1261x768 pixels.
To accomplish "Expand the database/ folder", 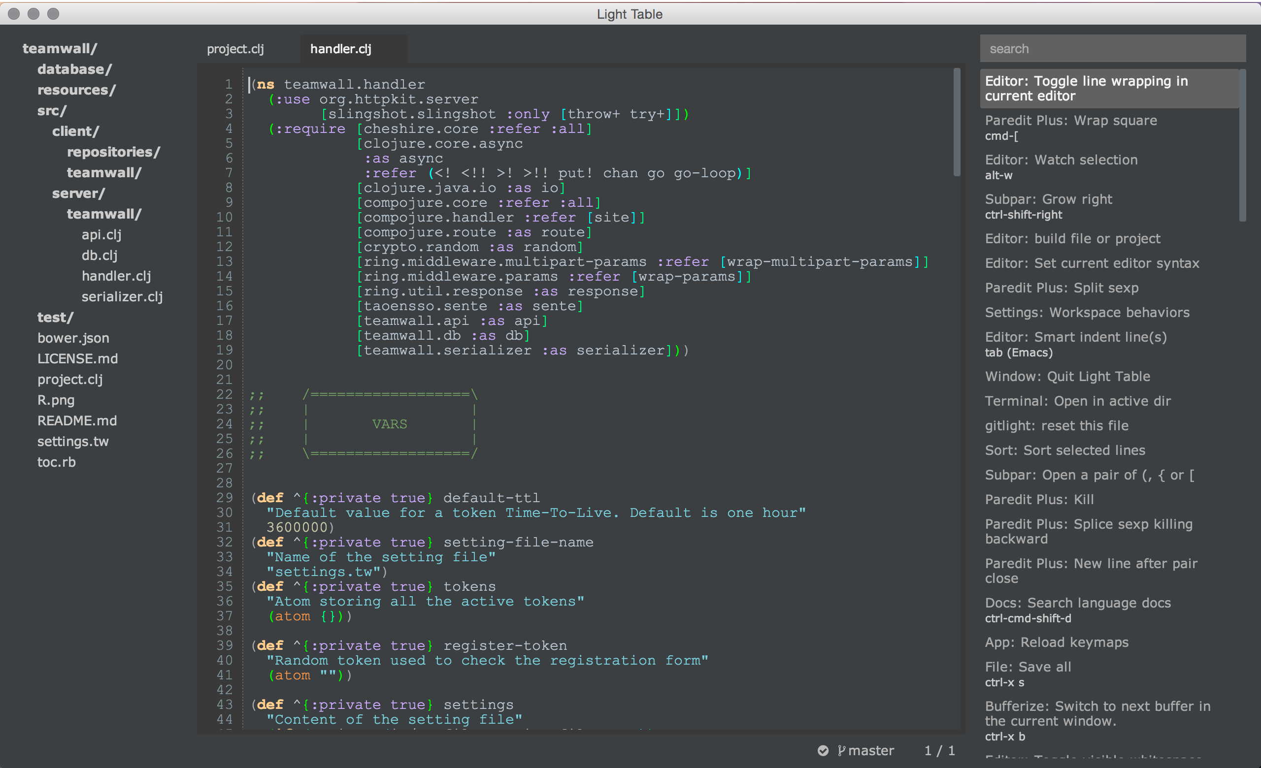I will point(74,69).
